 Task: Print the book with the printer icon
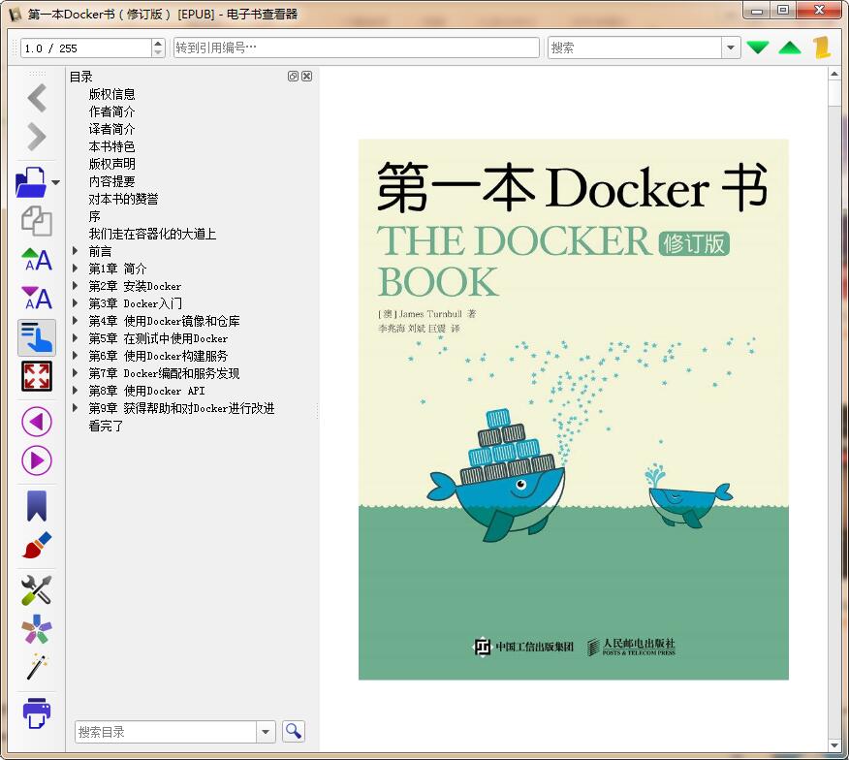[x=37, y=713]
